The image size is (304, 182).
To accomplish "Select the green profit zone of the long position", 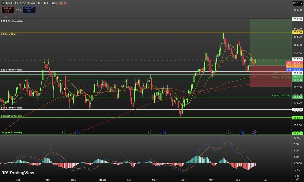I will 271,42.
